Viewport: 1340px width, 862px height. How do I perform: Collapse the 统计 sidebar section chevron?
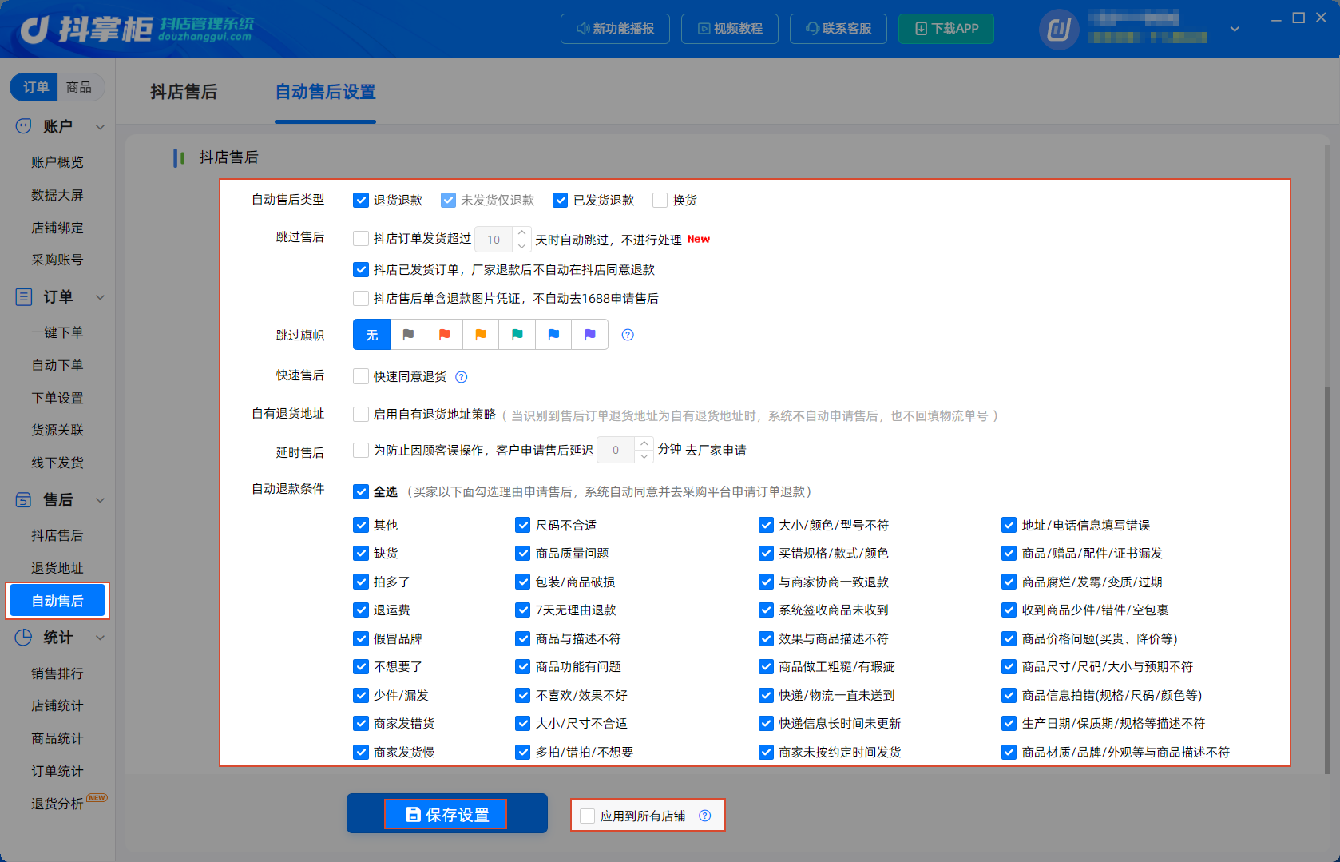click(x=101, y=638)
